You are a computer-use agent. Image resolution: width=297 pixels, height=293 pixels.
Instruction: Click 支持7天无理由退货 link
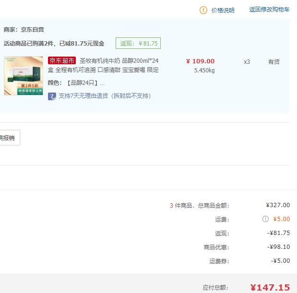(x=105, y=96)
